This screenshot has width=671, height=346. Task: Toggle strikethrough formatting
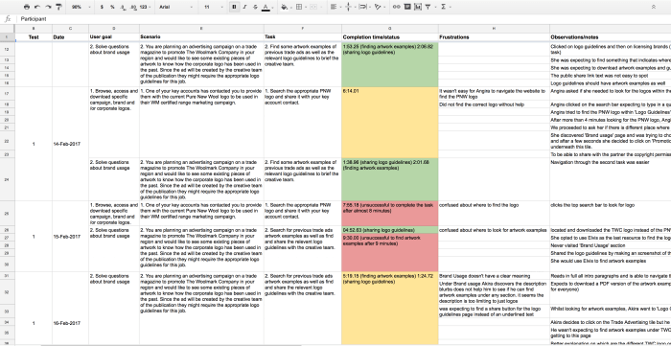pos(255,7)
